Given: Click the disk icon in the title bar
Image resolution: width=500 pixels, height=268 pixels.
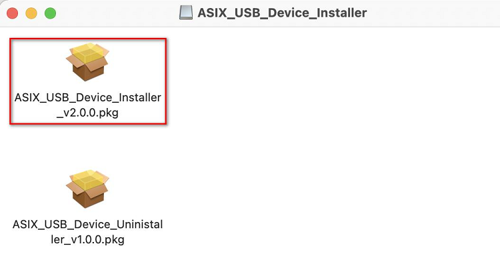Looking at the screenshot, I should pyautogui.click(x=187, y=13).
